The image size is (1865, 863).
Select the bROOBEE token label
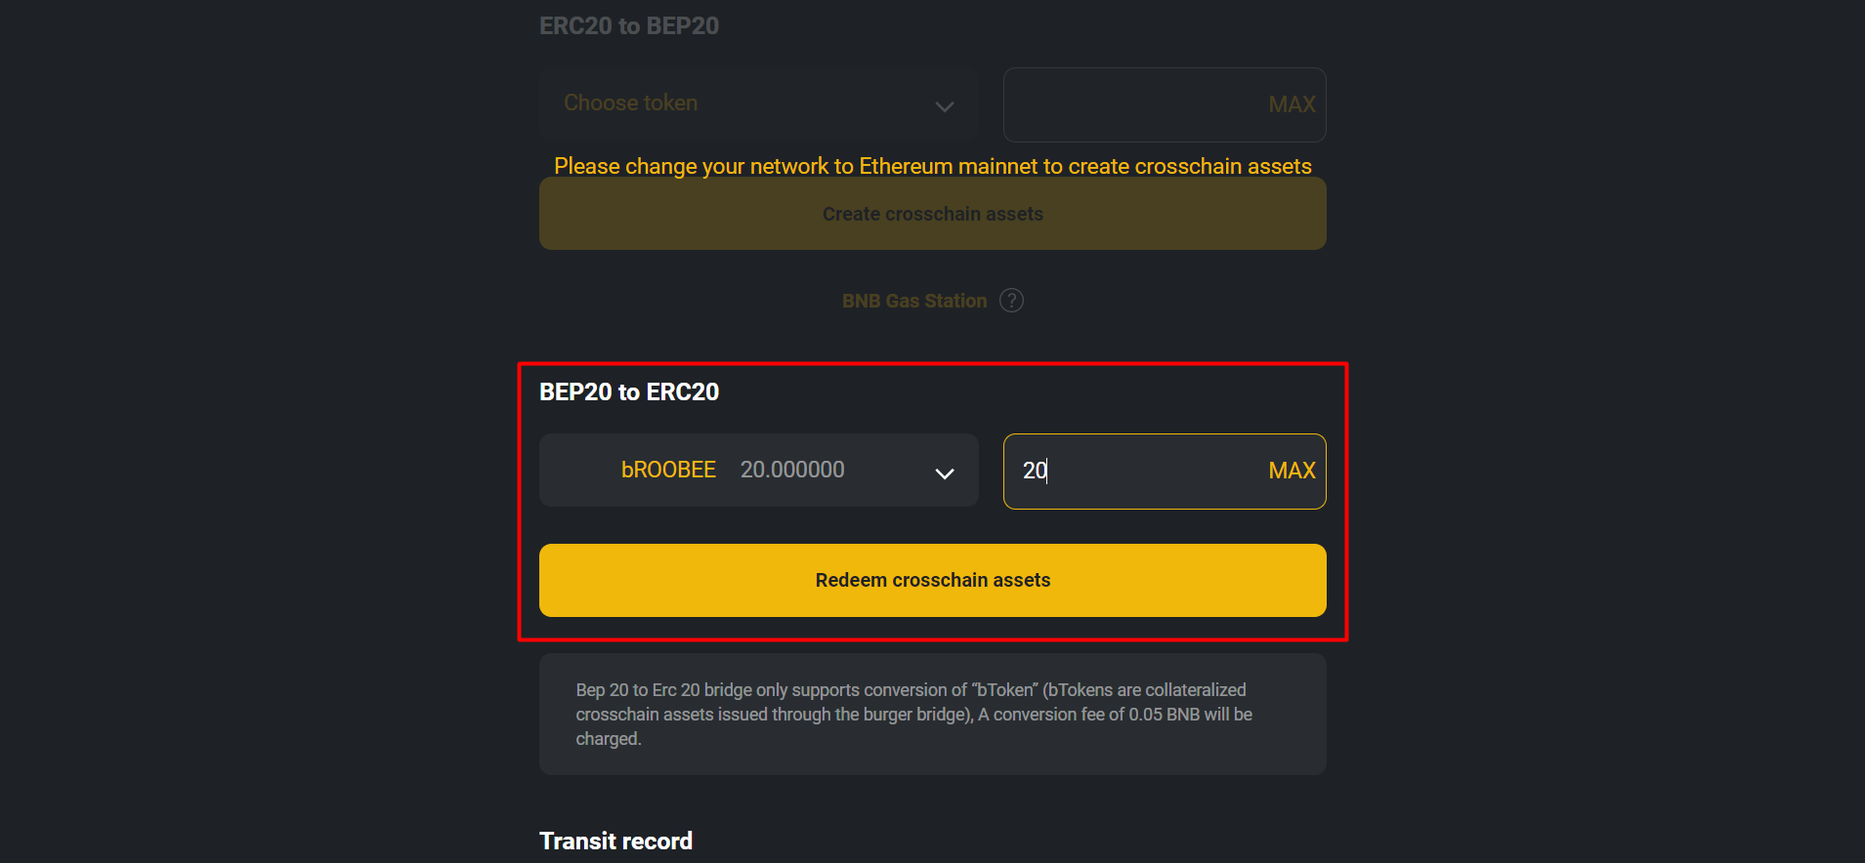coord(668,470)
